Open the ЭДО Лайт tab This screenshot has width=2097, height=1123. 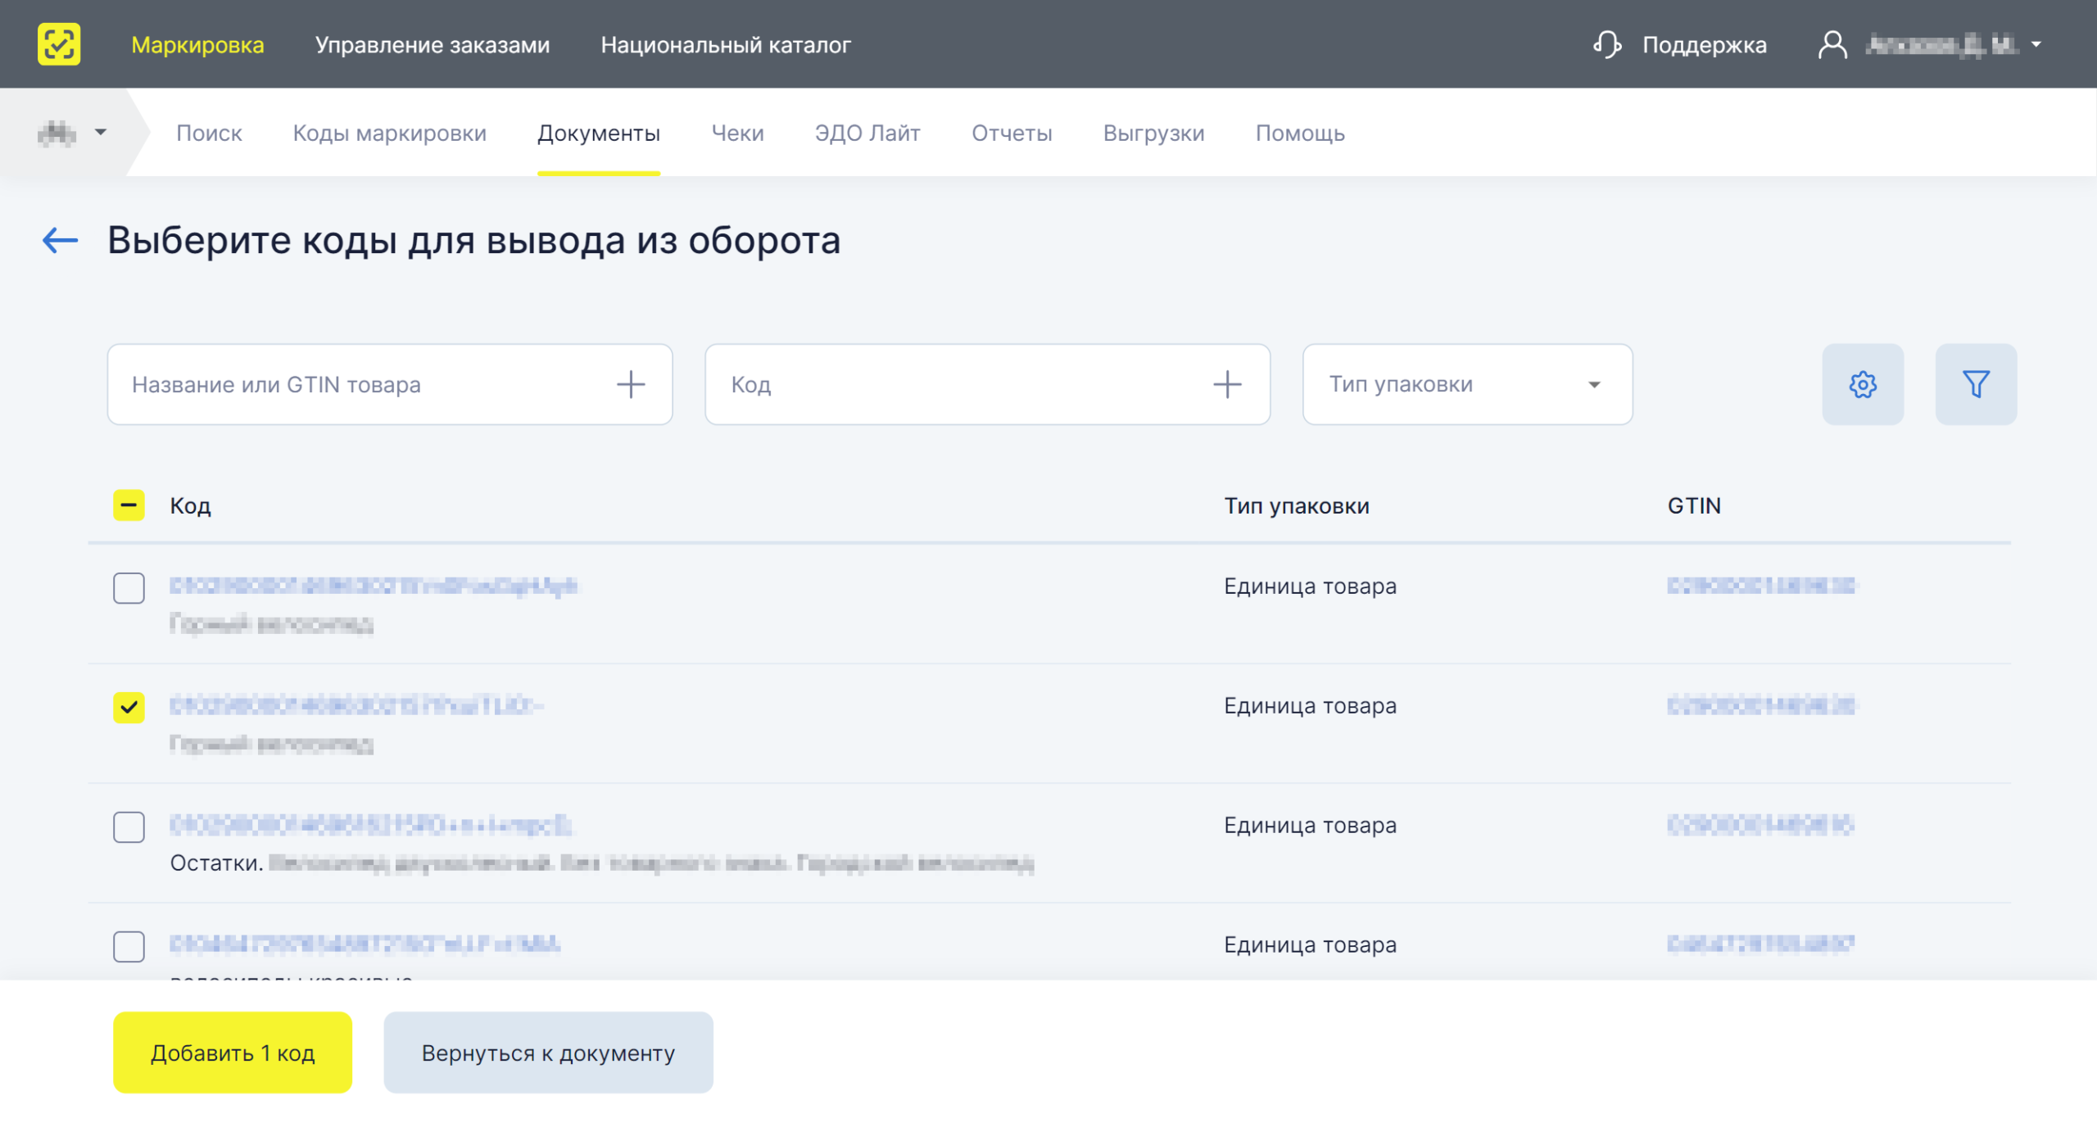867,133
